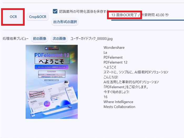
Task: Click the 13 画像OCR完了 status text
Action: tap(124, 15)
